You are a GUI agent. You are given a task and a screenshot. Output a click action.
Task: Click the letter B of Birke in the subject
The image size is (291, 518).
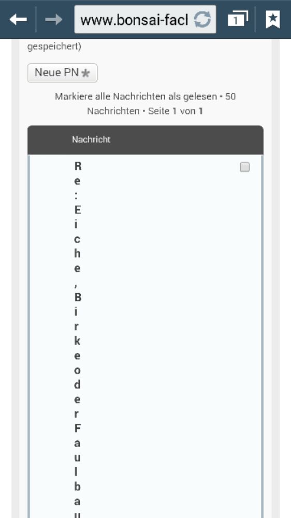[78, 297]
